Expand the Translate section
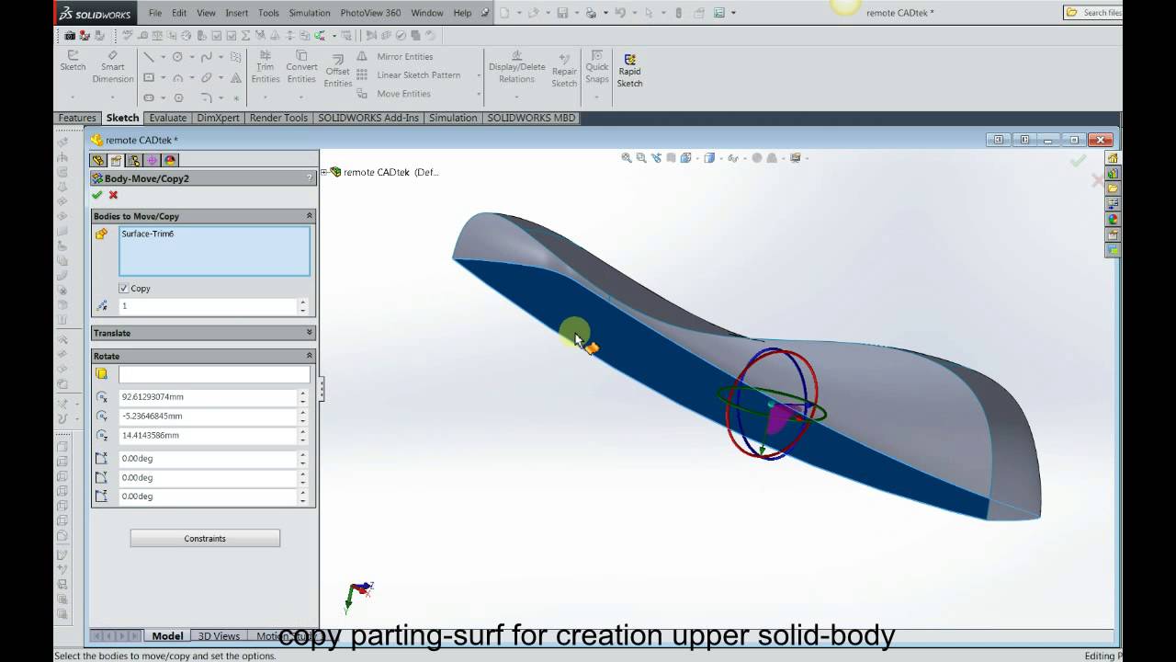Image resolution: width=1176 pixels, height=662 pixels. click(310, 332)
